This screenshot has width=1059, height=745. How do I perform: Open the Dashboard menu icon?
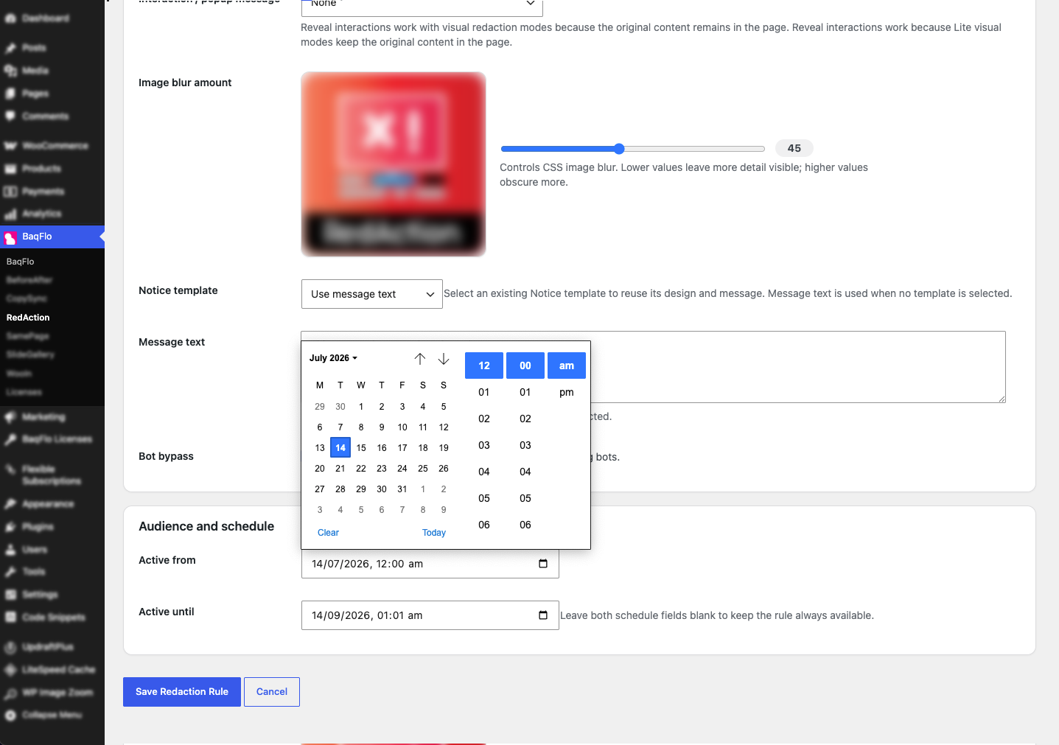coord(10,18)
